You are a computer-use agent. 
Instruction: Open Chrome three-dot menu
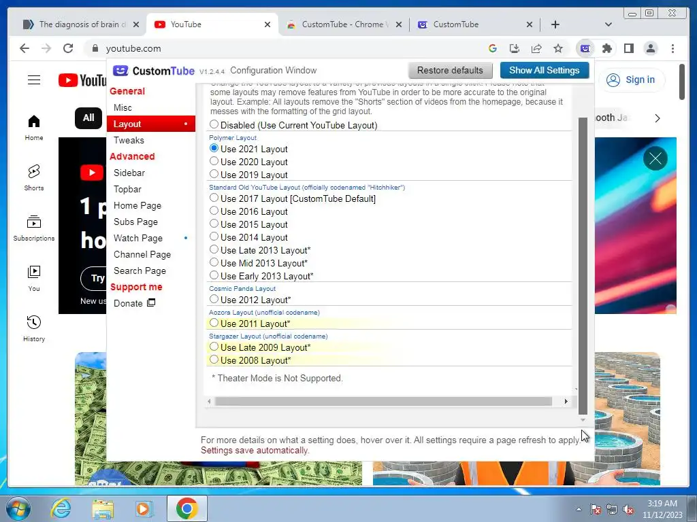(x=672, y=48)
